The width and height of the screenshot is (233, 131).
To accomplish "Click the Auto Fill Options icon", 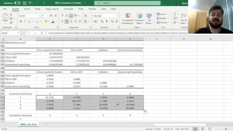I will tap(146, 112).
